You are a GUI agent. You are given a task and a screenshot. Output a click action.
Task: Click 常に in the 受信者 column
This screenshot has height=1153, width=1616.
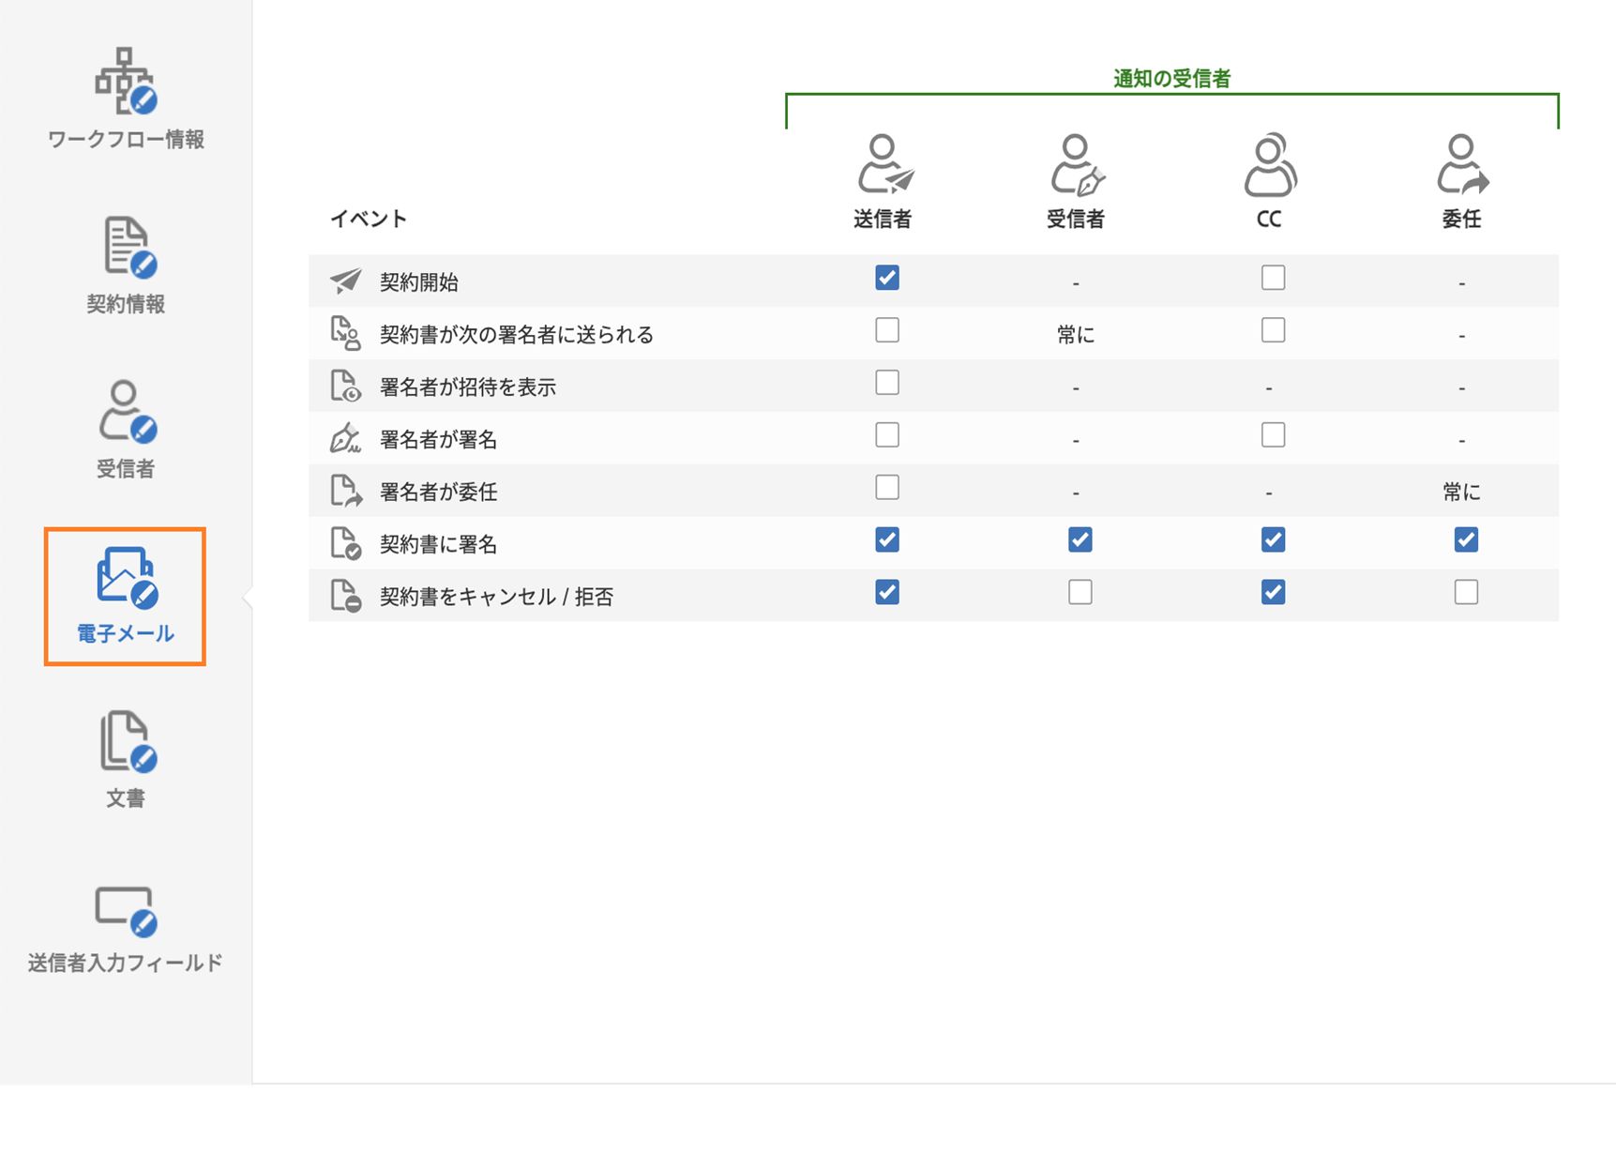point(1076,334)
